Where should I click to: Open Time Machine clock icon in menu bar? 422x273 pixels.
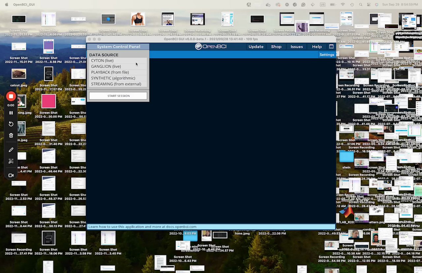coord(352,5)
